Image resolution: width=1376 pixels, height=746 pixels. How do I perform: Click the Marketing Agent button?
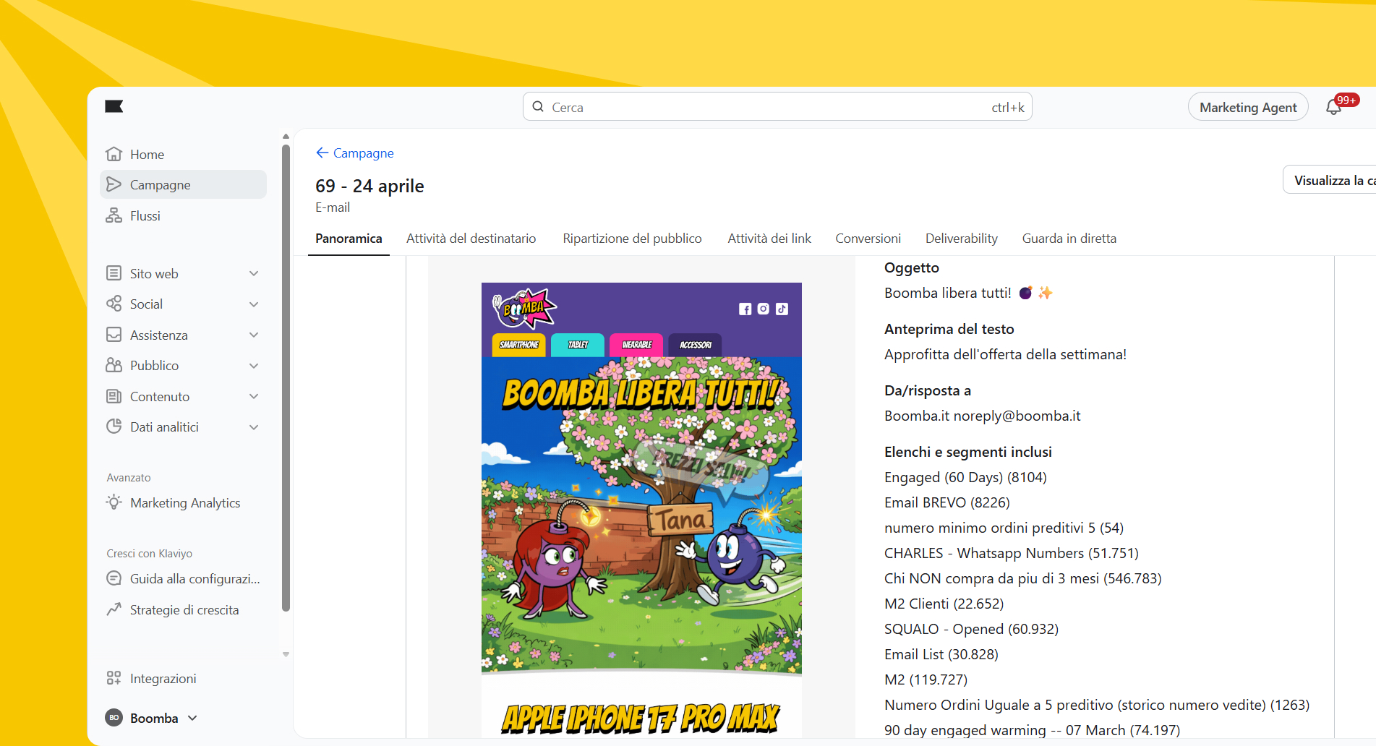(1247, 108)
